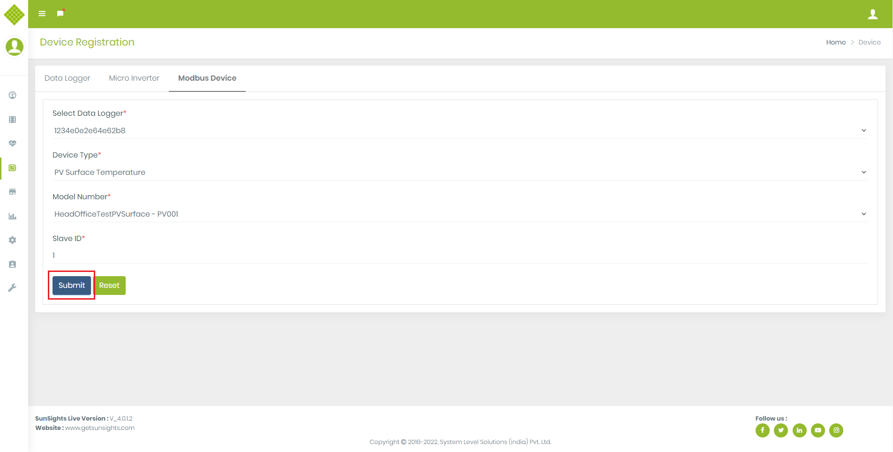Image resolution: width=893 pixels, height=452 pixels.
Task: Click the green Reset button
Action: [x=109, y=286]
